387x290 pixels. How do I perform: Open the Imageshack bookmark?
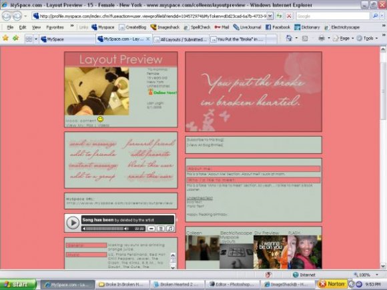(x=165, y=27)
